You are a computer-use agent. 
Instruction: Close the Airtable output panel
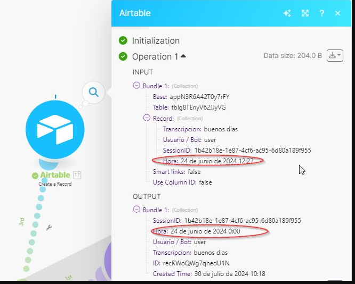[337, 13]
